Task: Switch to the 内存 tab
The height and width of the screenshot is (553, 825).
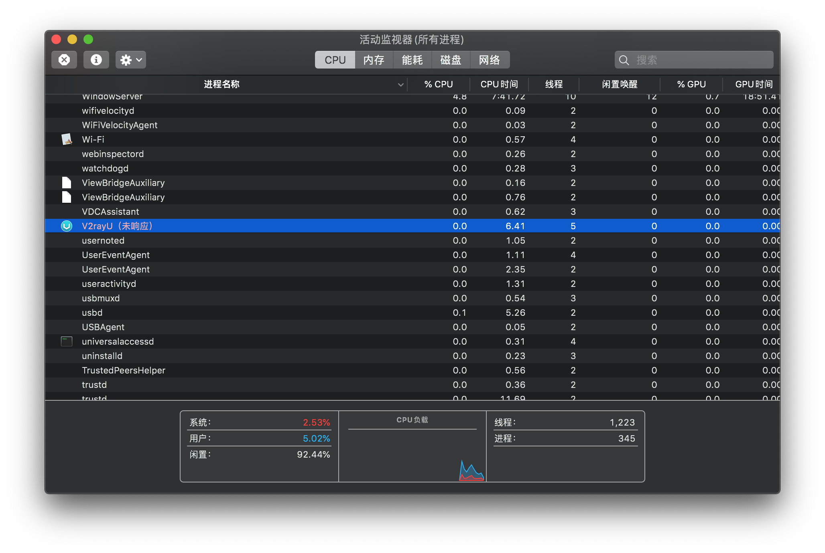Action: (374, 60)
